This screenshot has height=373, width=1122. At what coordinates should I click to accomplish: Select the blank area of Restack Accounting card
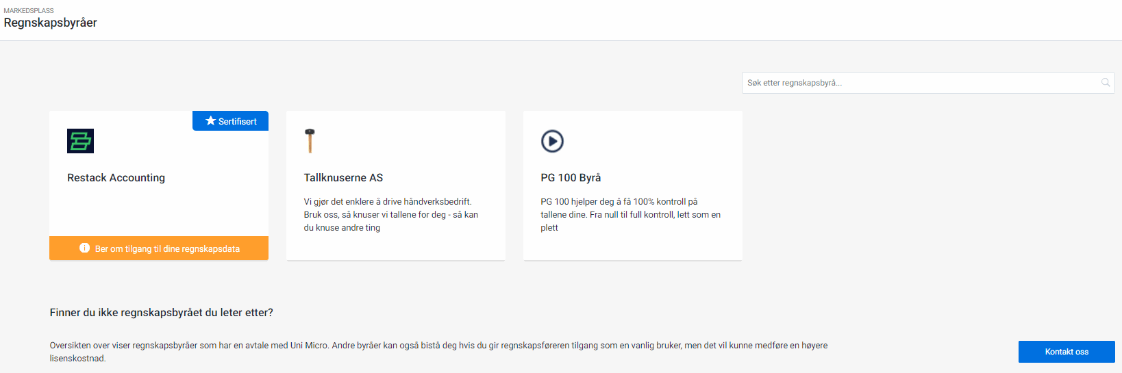158,211
